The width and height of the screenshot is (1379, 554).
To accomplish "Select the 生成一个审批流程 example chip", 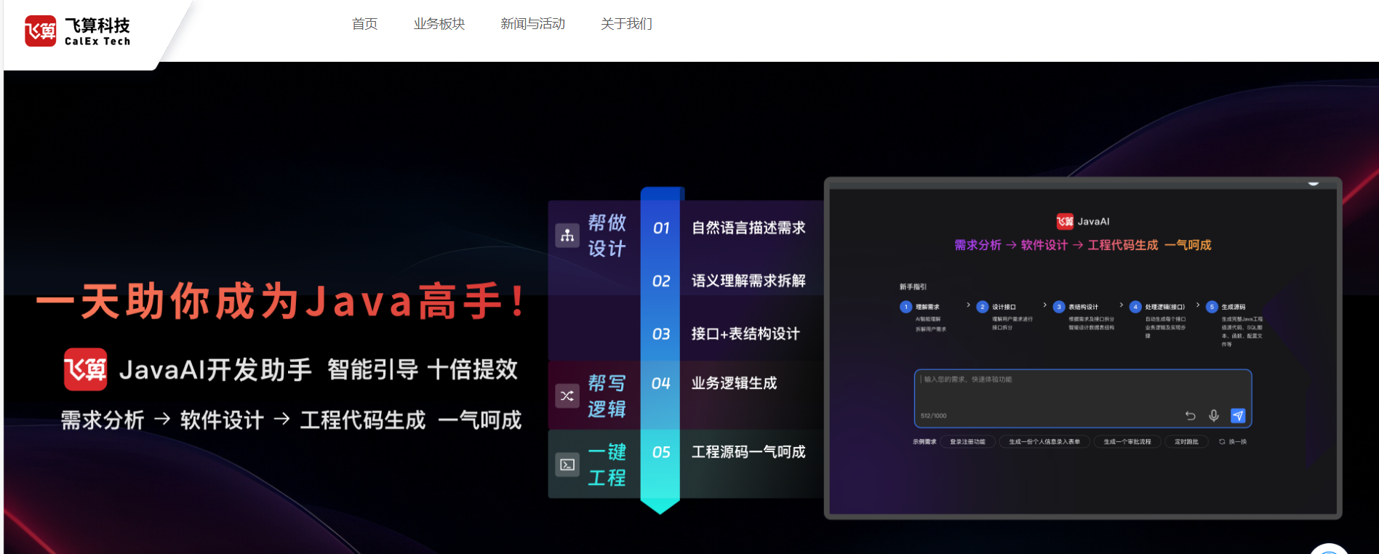I will pyautogui.click(x=1127, y=441).
